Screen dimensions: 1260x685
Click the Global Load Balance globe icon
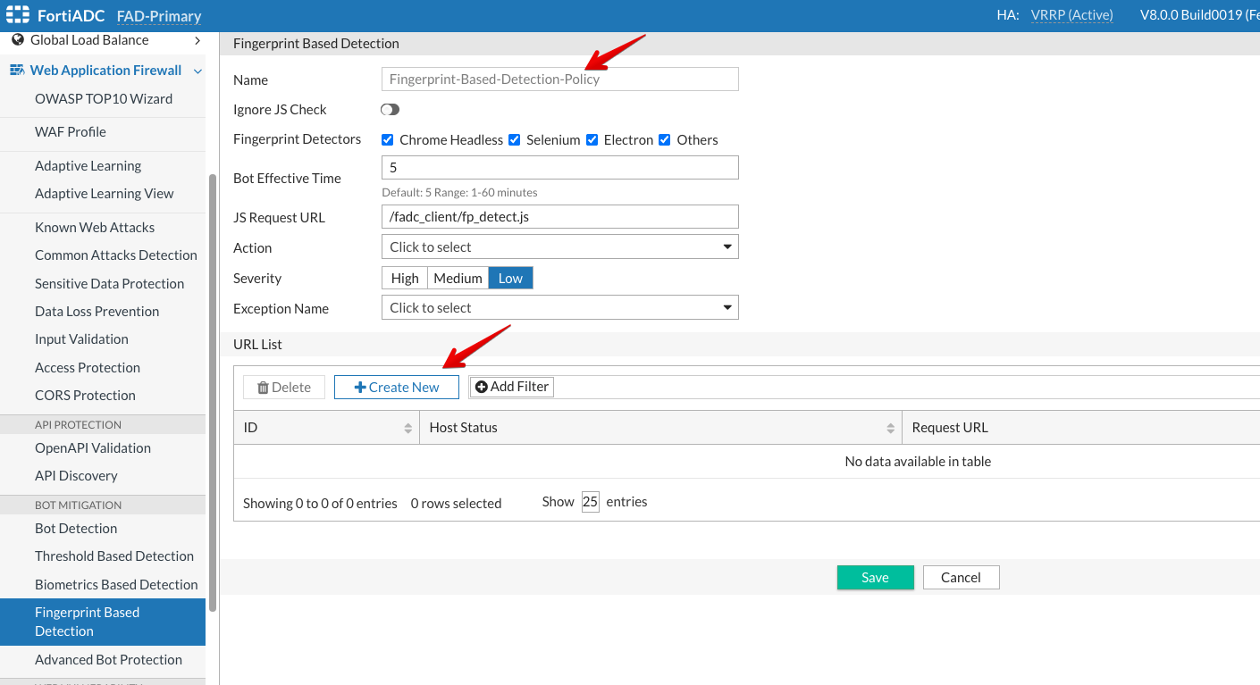18,40
